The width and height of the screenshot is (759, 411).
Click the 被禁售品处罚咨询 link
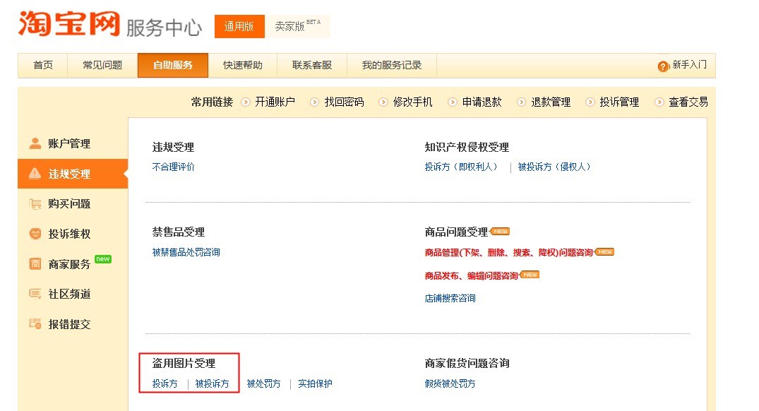coord(186,252)
